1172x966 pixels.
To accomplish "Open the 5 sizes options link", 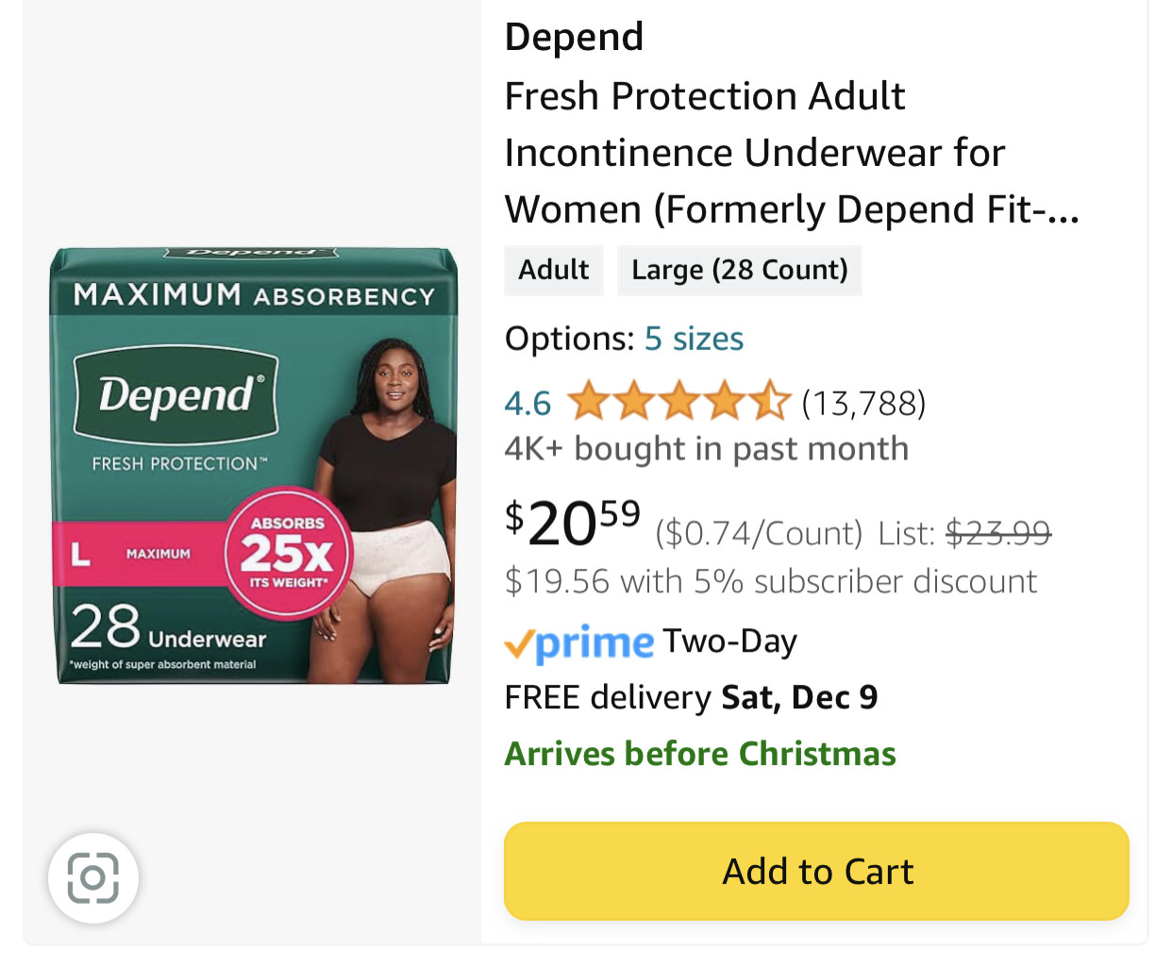I will coord(694,339).
